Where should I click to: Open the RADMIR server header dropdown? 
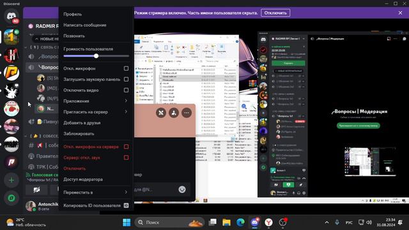43,26
